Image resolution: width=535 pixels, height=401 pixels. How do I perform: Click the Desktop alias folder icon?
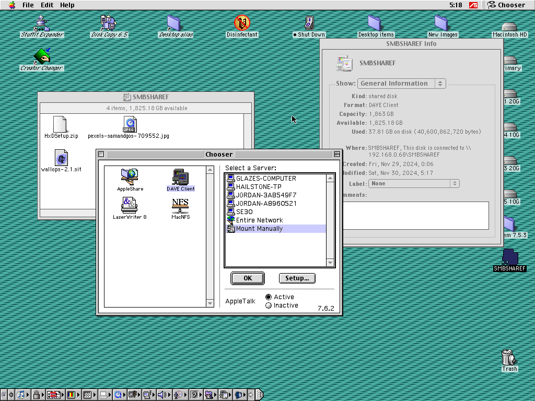click(176, 26)
